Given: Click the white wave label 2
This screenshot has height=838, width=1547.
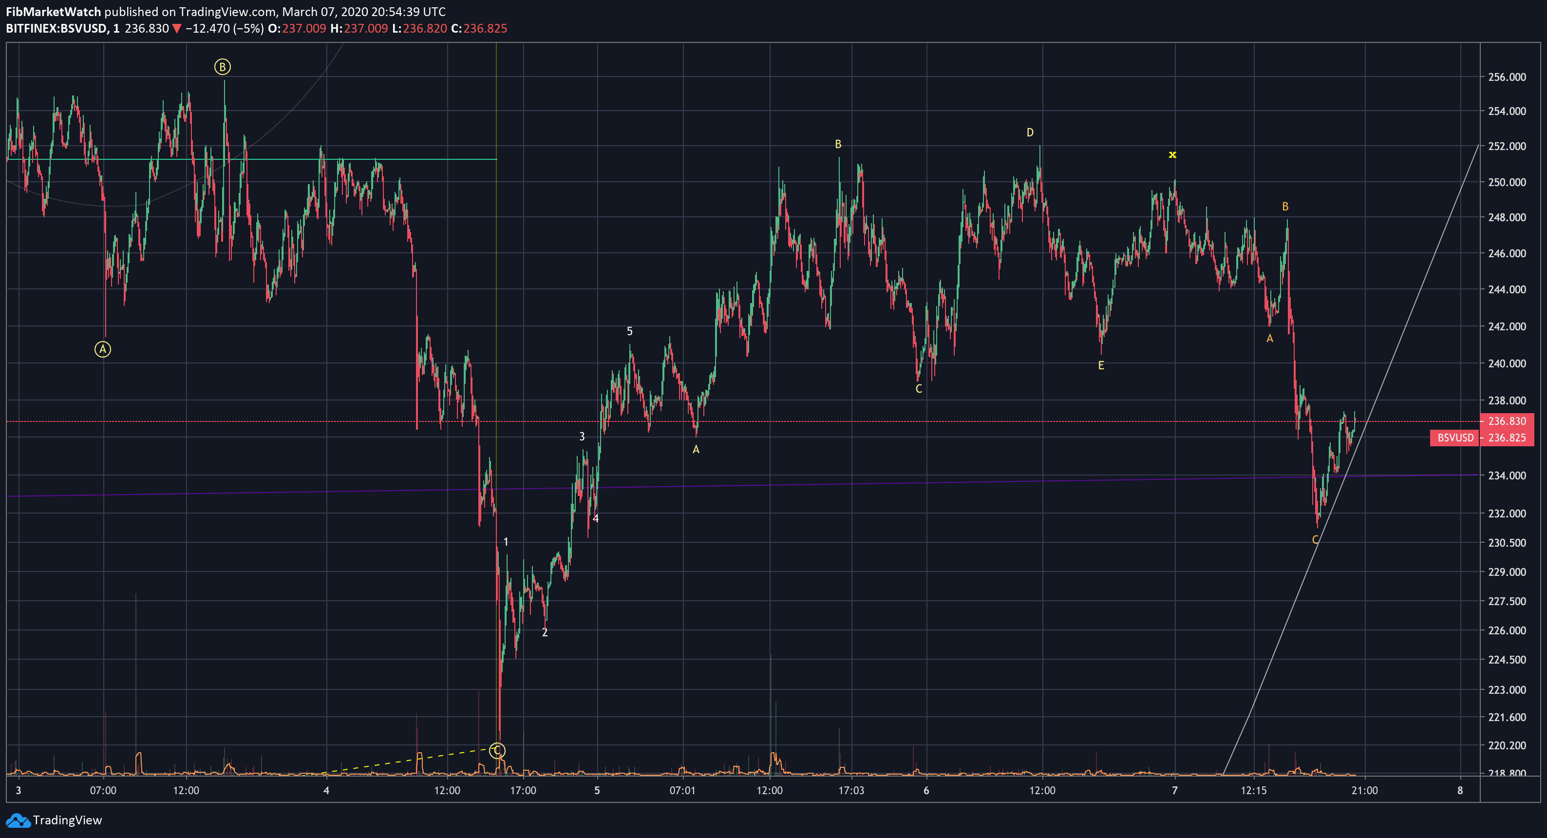Looking at the screenshot, I should coord(545,632).
